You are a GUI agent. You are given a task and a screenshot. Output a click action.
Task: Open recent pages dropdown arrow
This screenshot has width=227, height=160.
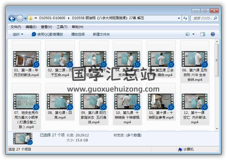coord(26,19)
